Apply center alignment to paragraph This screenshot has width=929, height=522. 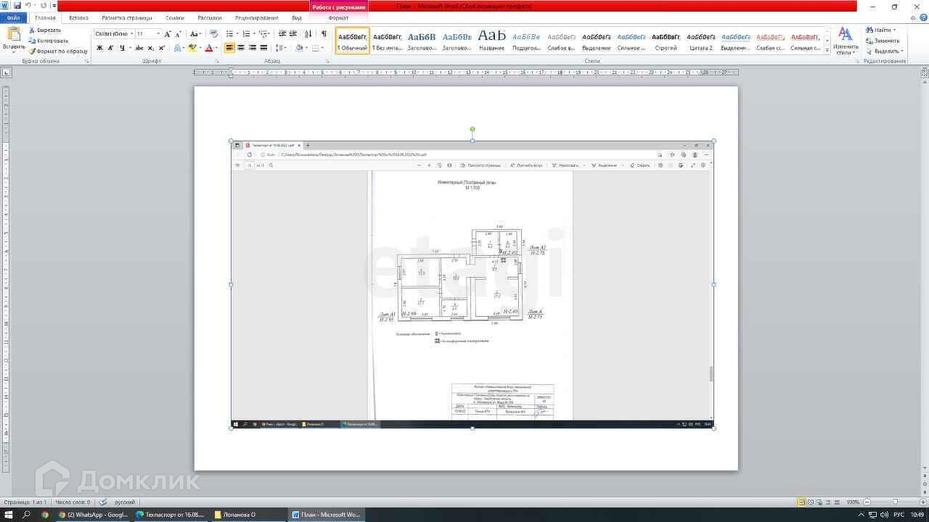[x=241, y=48]
